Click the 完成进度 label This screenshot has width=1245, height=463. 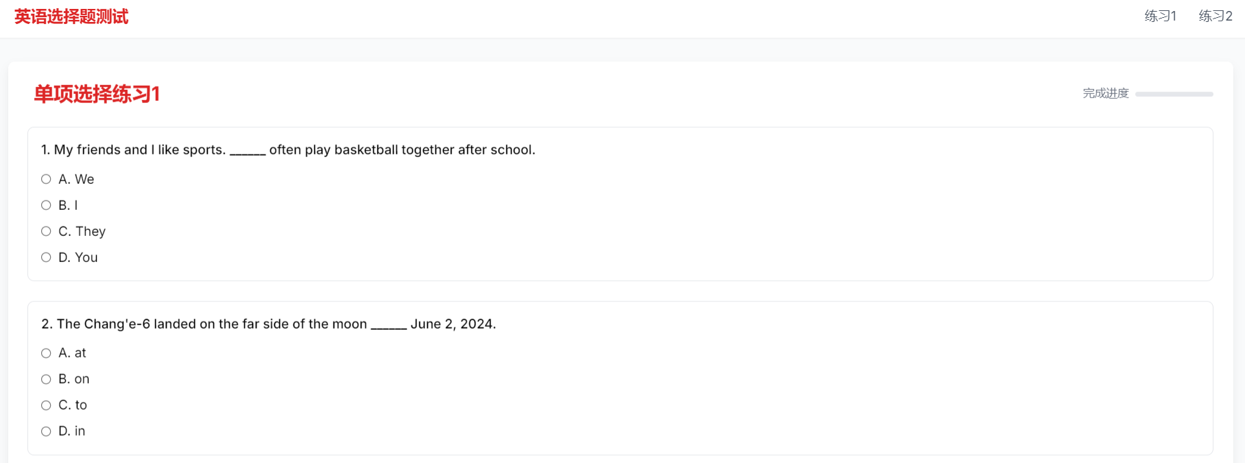(1105, 93)
